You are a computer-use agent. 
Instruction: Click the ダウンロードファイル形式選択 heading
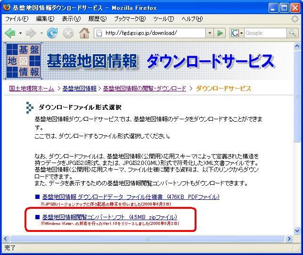click(80, 107)
